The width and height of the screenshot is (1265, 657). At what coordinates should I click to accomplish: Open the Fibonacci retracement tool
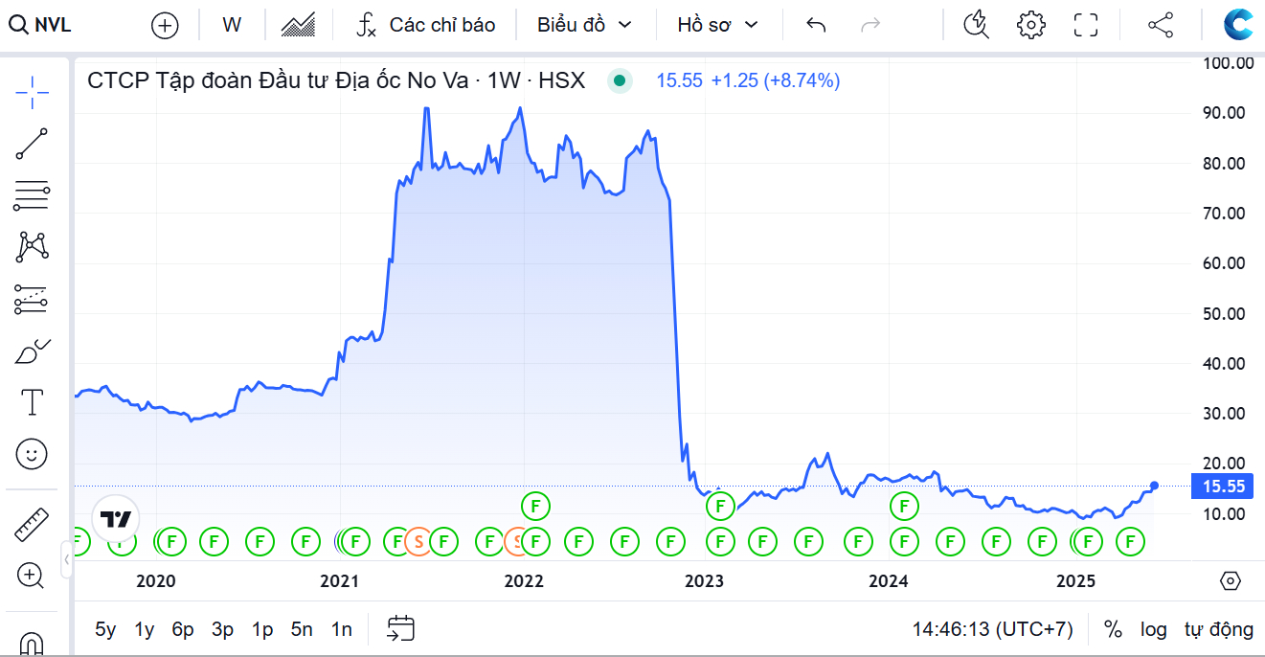point(33,195)
